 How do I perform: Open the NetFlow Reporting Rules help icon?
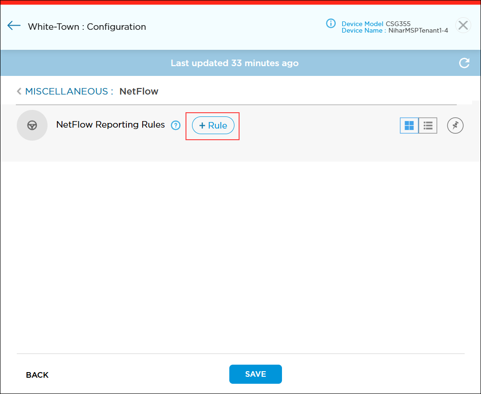[176, 125]
